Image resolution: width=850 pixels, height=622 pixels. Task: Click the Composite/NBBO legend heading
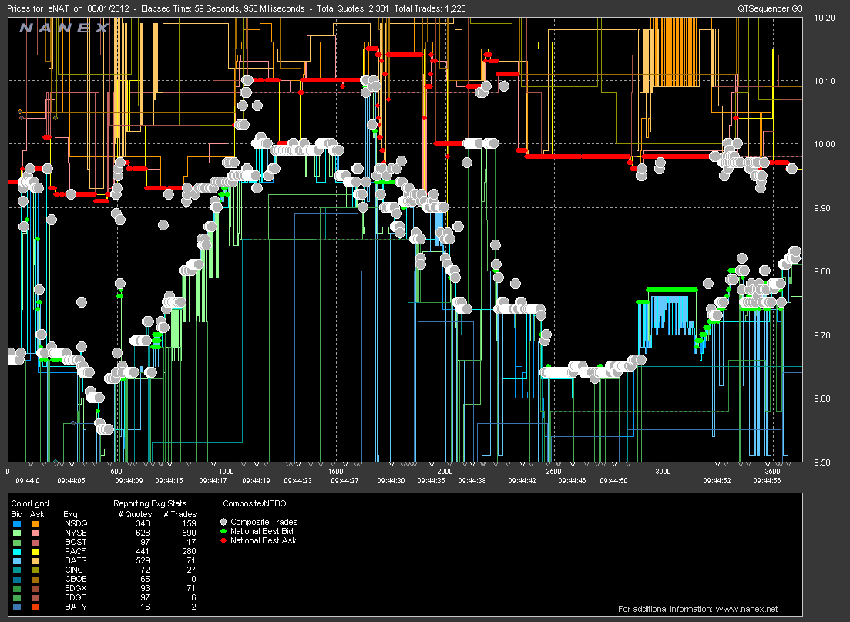pyautogui.click(x=254, y=504)
